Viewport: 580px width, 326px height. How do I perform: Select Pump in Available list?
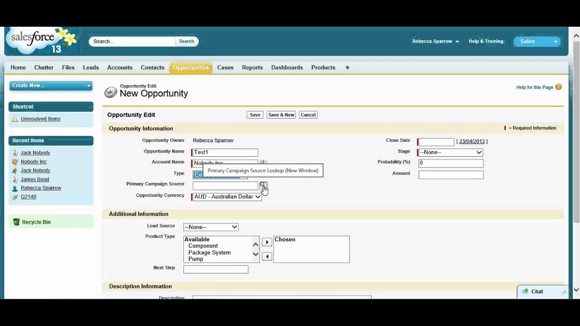point(196,259)
